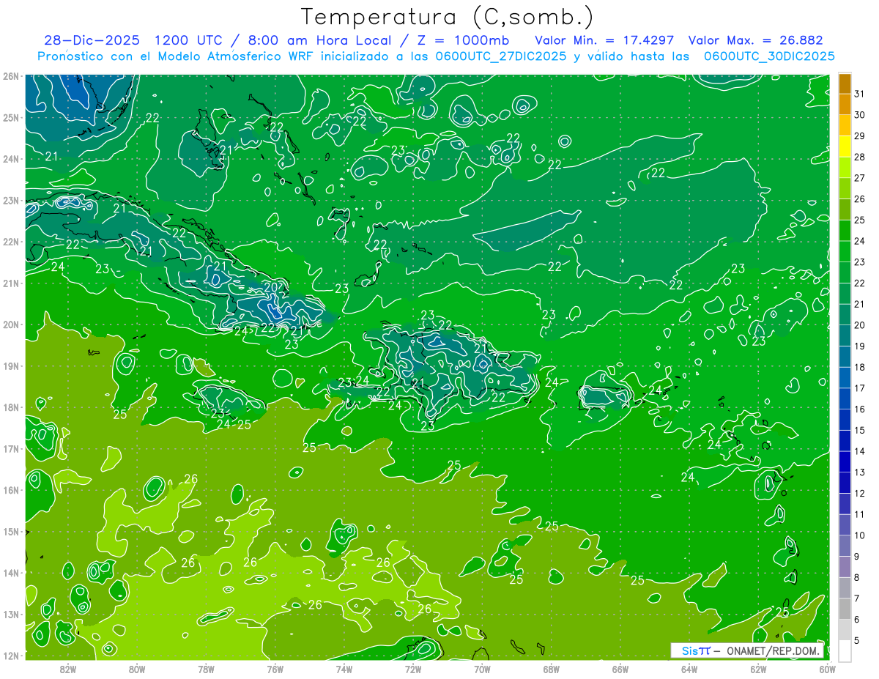The width and height of the screenshot is (879, 679).
Task: Click the 82W longitude axis label
Action: [x=67, y=668]
